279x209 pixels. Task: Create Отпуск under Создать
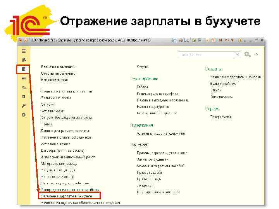(x=216, y=90)
